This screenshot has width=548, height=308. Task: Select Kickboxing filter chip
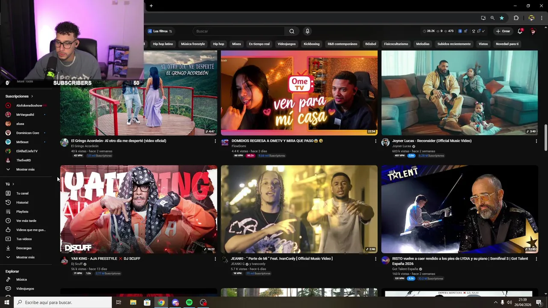pyautogui.click(x=312, y=44)
